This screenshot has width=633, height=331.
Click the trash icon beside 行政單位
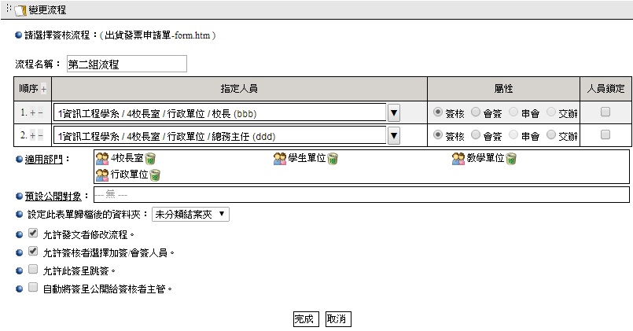(155, 174)
